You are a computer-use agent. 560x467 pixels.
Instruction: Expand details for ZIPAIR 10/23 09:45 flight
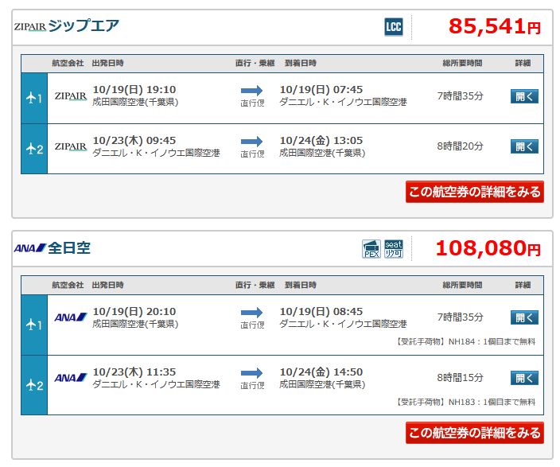(x=524, y=146)
